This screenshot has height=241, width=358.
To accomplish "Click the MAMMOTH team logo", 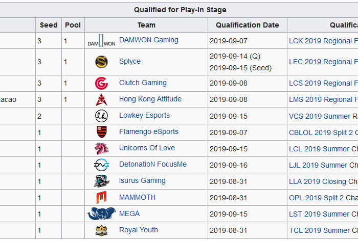I will click(101, 198).
